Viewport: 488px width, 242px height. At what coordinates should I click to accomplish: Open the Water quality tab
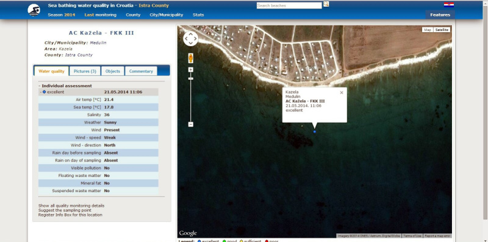(51, 71)
